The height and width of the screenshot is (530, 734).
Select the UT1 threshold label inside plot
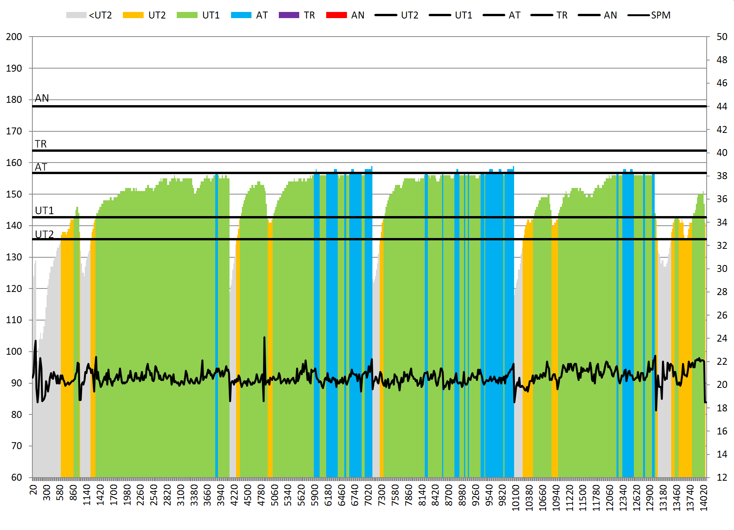44,211
